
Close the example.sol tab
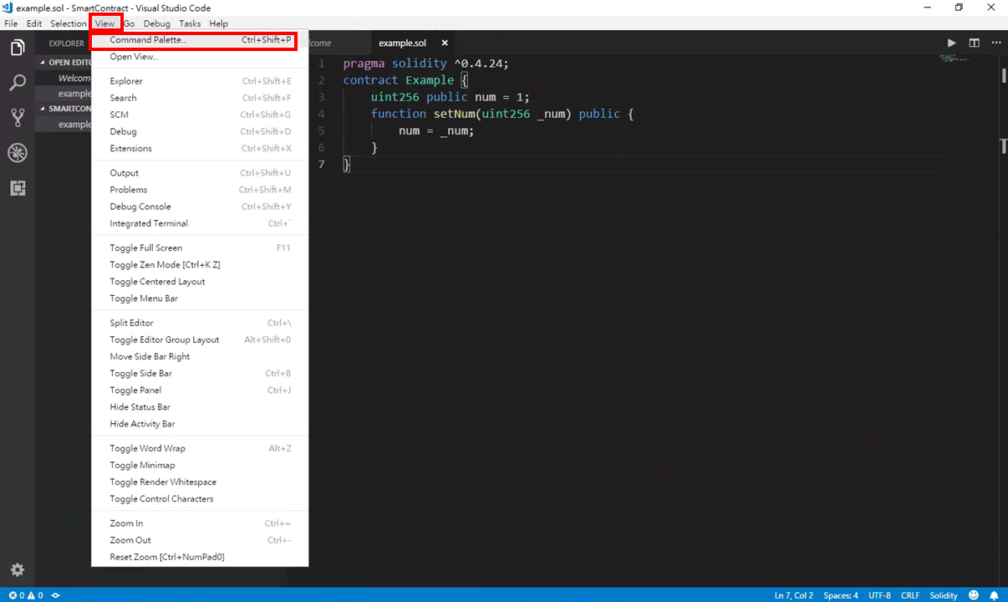(x=445, y=43)
